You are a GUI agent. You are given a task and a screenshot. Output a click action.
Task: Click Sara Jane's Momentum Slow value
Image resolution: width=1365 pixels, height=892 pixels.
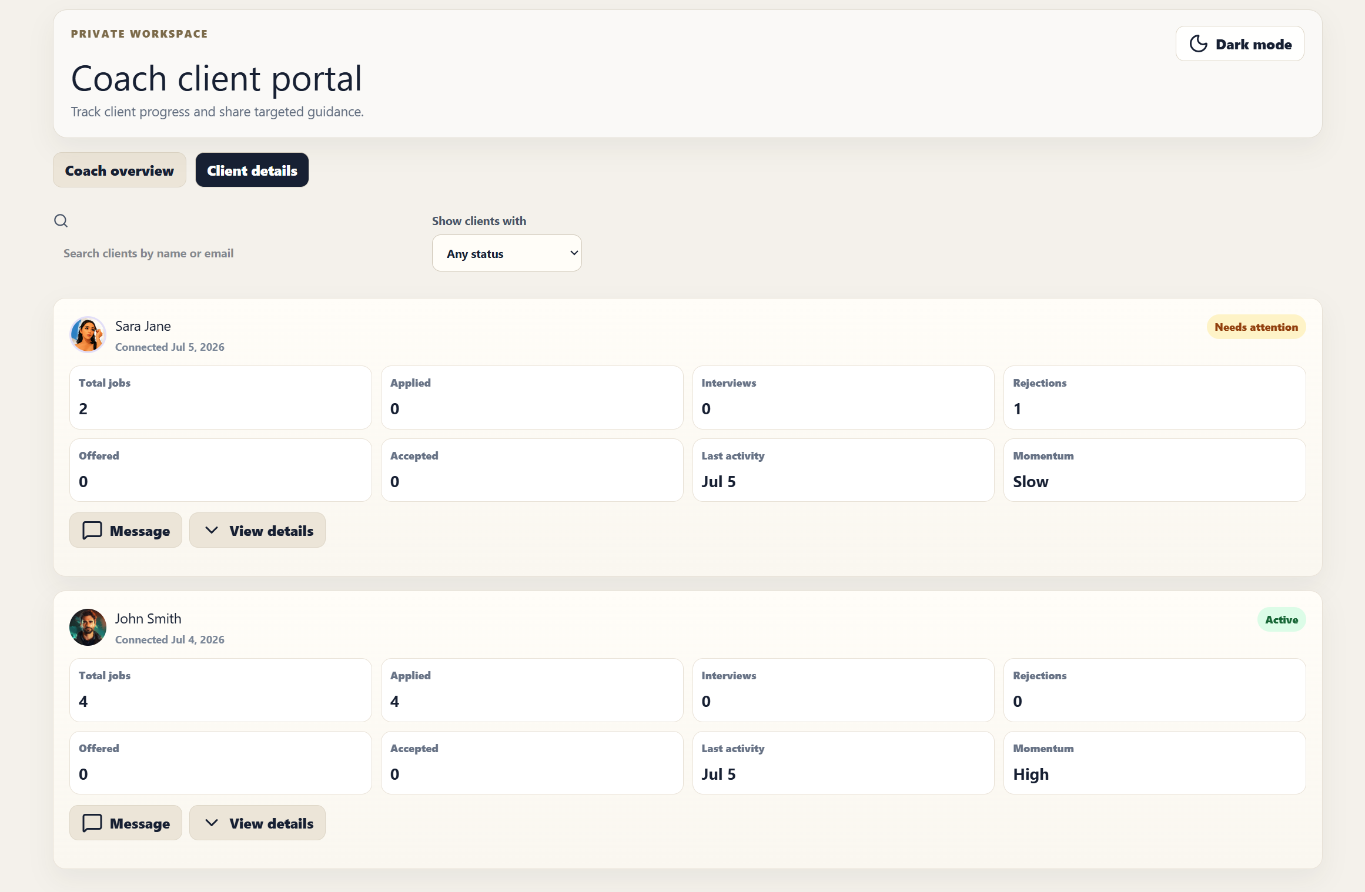tap(1031, 482)
